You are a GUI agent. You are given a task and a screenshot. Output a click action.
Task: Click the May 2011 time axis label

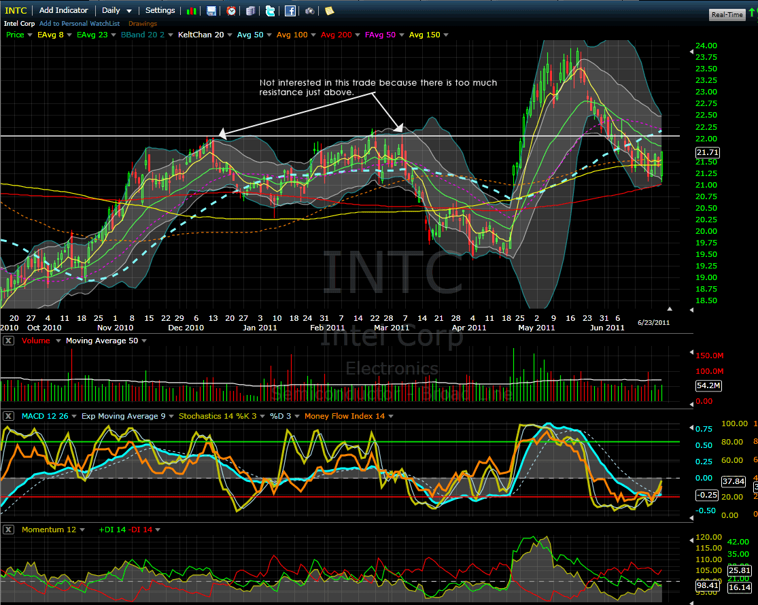point(536,328)
